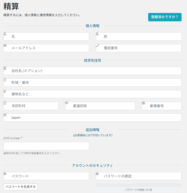Click the 電話番号 input field

tap(139, 48)
